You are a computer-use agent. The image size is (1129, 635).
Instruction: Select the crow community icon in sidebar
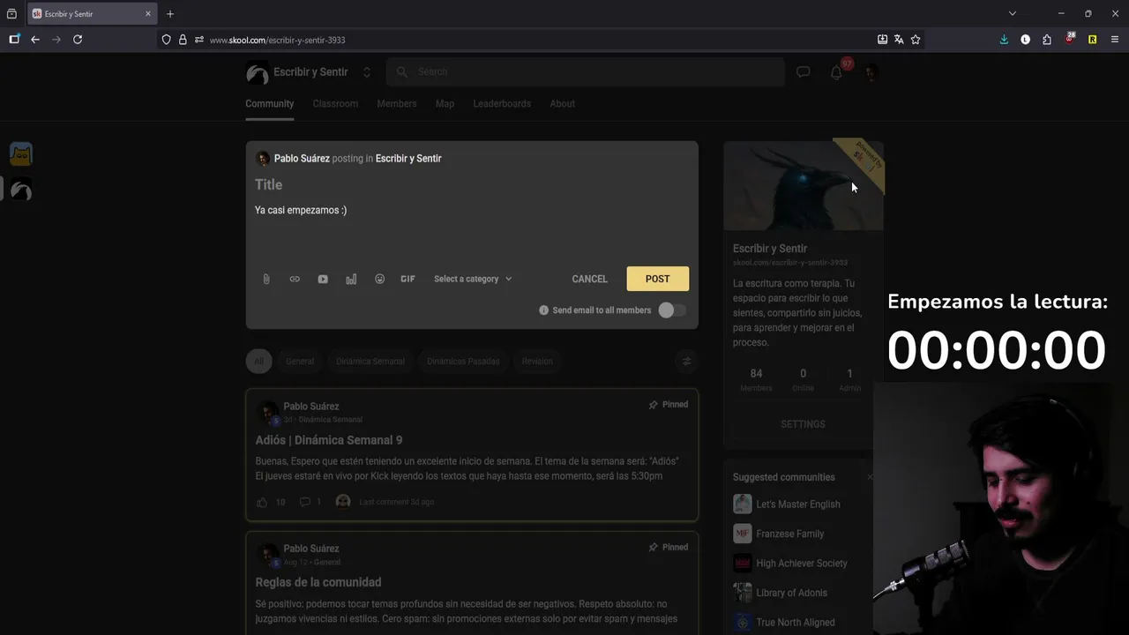pyautogui.click(x=21, y=189)
